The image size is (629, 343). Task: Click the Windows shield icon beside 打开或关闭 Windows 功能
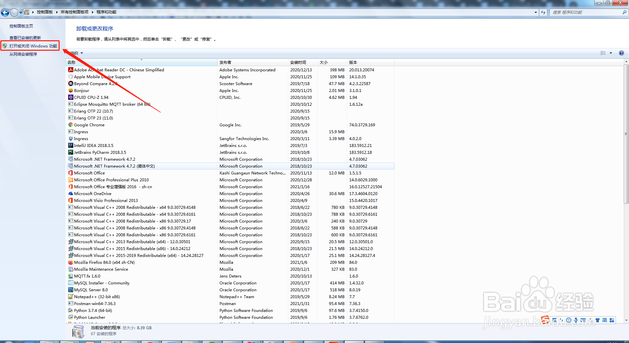tap(5, 46)
